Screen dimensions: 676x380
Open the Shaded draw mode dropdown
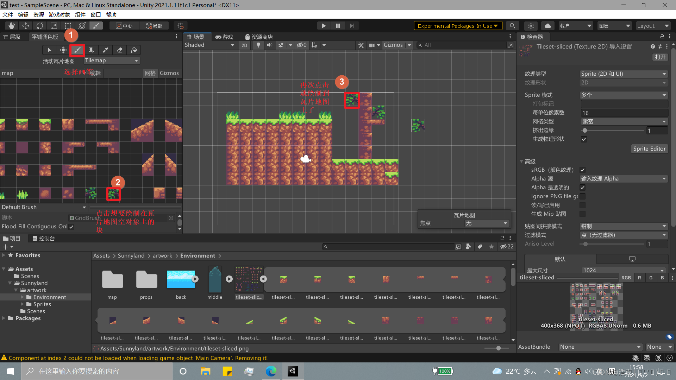point(209,45)
